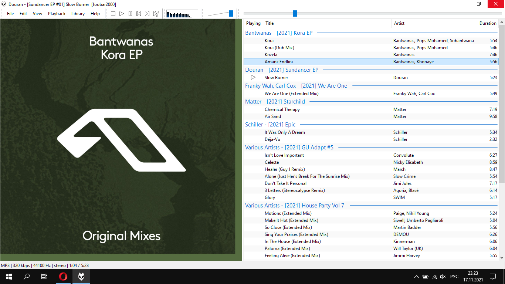505x284 pixels.
Task: Open the Playback menu
Action: pyautogui.click(x=57, y=14)
